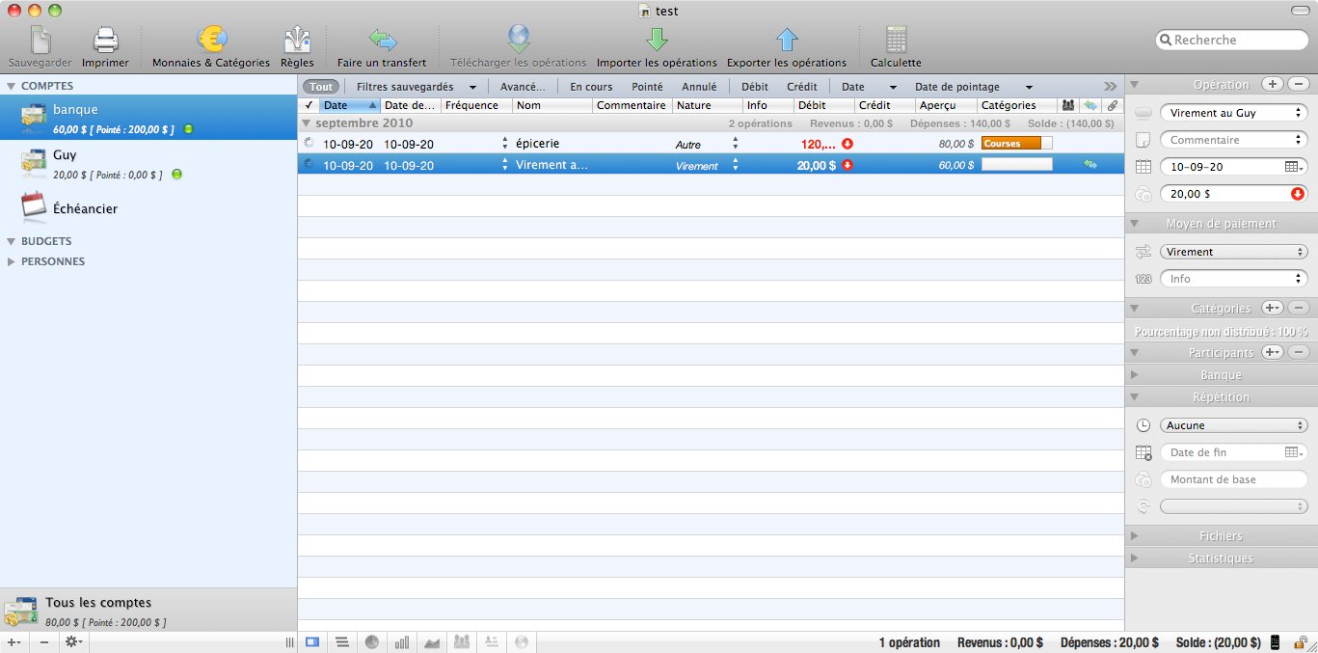Enable the Tout filter pill
Viewport: 1318px width, 653px height.
click(x=321, y=87)
